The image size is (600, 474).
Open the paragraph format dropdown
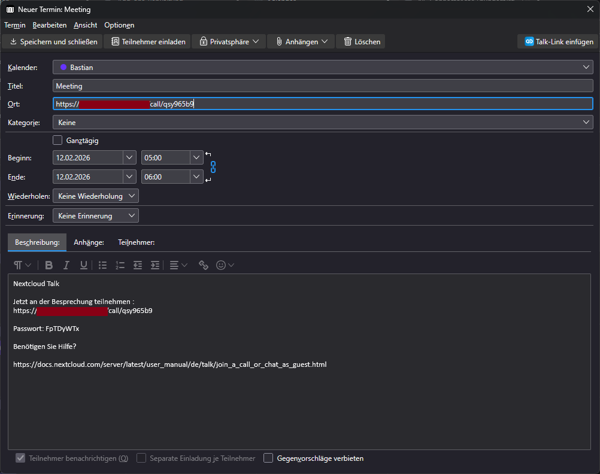[x=22, y=265]
